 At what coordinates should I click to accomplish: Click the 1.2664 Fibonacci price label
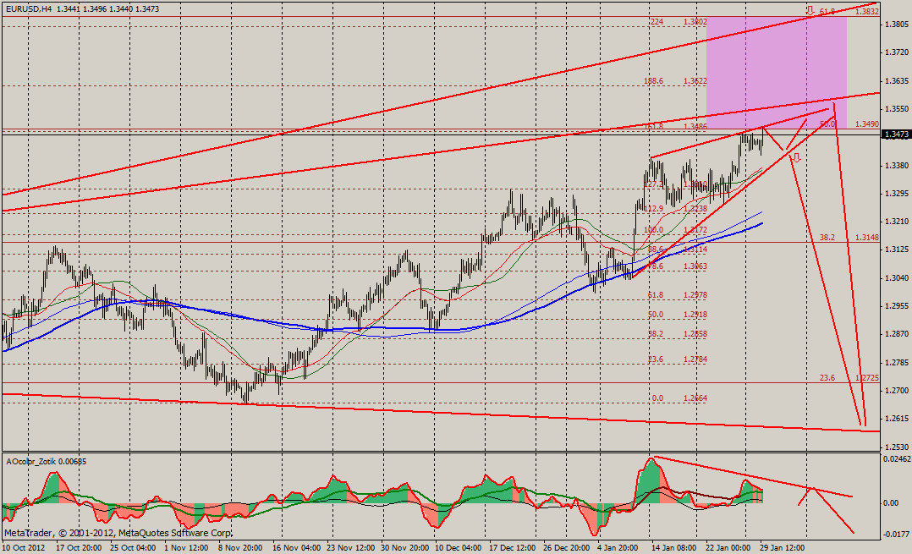point(695,398)
